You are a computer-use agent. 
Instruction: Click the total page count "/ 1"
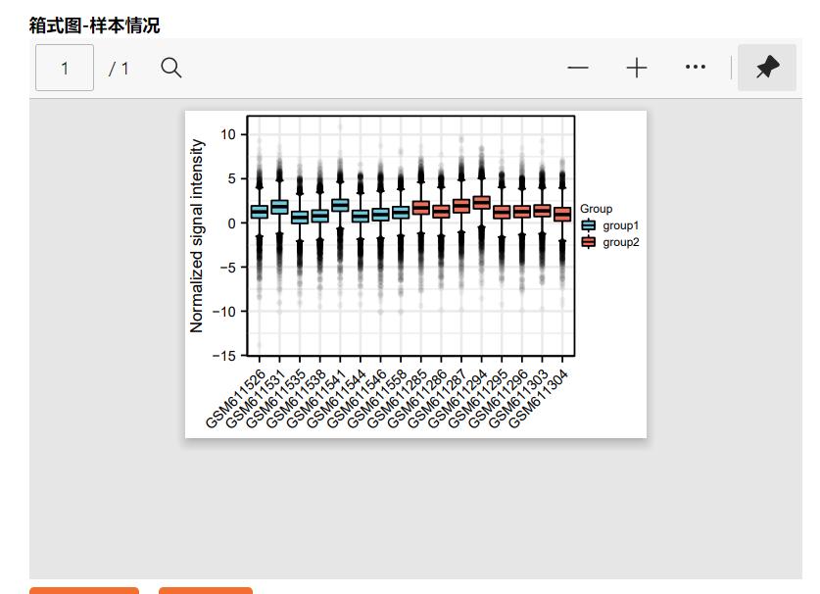pos(119,68)
